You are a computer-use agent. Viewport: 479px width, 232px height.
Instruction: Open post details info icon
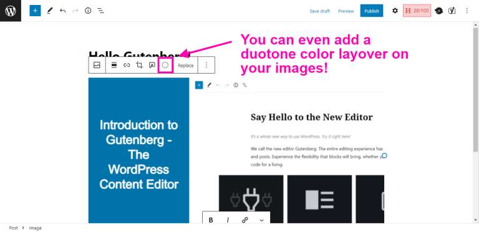click(88, 11)
